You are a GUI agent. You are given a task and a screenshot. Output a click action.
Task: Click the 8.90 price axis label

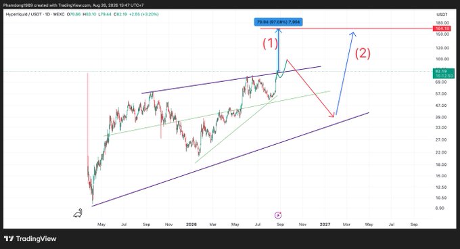click(440, 208)
